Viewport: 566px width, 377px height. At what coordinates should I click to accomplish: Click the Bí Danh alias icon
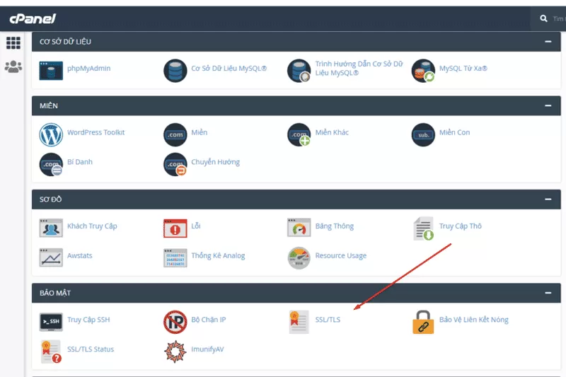pos(51,164)
